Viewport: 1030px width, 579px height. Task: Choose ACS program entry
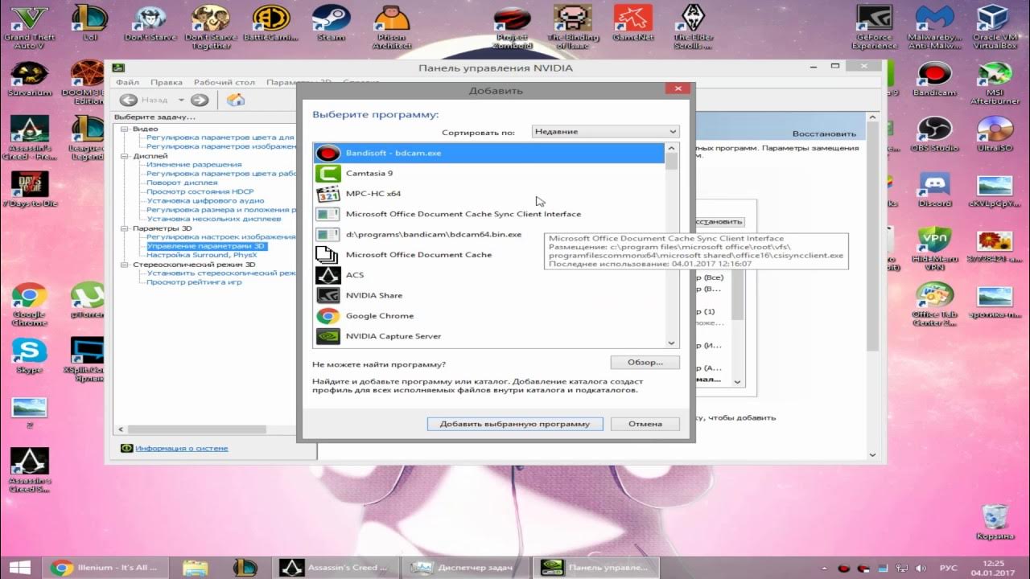(x=488, y=275)
